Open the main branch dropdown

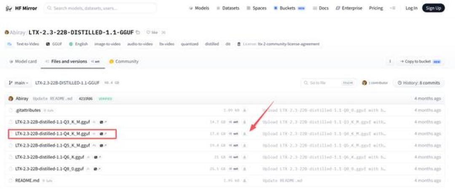tap(19, 83)
